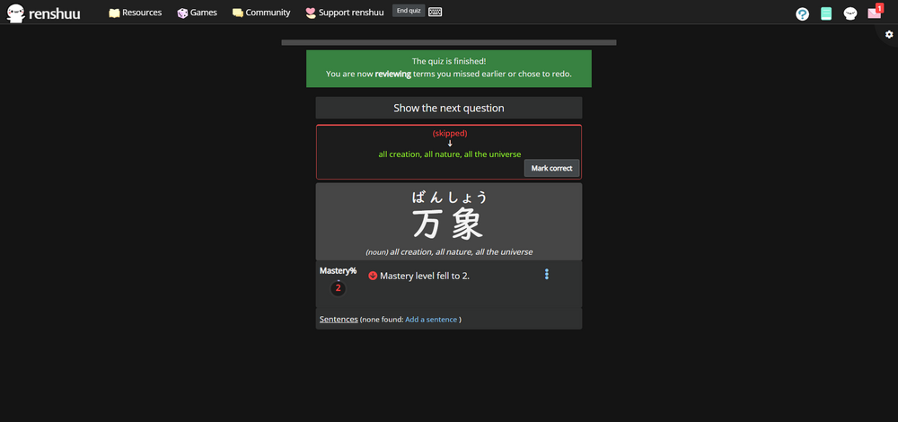Open the settings gear icon

pyautogui.click(x=889, y=34)
